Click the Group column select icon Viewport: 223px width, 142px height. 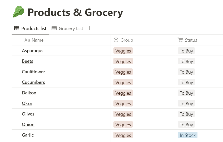pos(116,40)
